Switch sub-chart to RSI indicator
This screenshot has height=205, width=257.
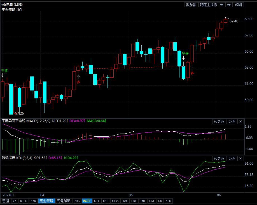click(105, 201)
